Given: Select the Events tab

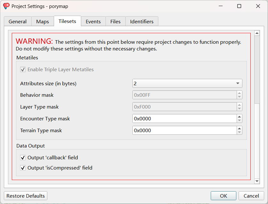Looking at the screenshot, I should point(93,21).
